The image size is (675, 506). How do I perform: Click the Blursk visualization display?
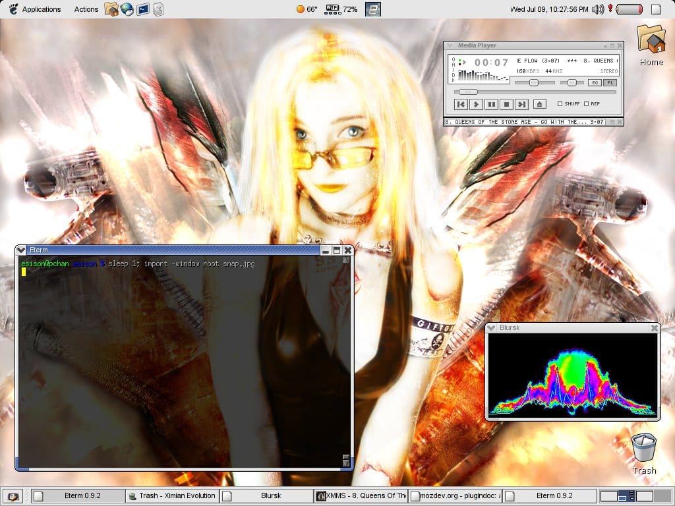tap(573, 375)
